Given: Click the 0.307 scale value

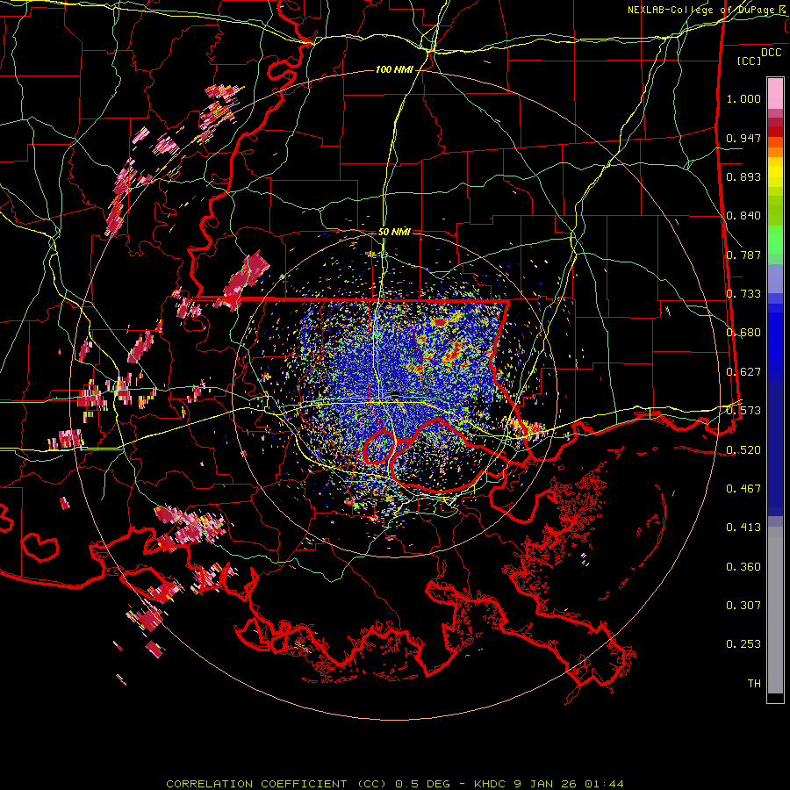Looking at the screenshot, I should [743, 606].
